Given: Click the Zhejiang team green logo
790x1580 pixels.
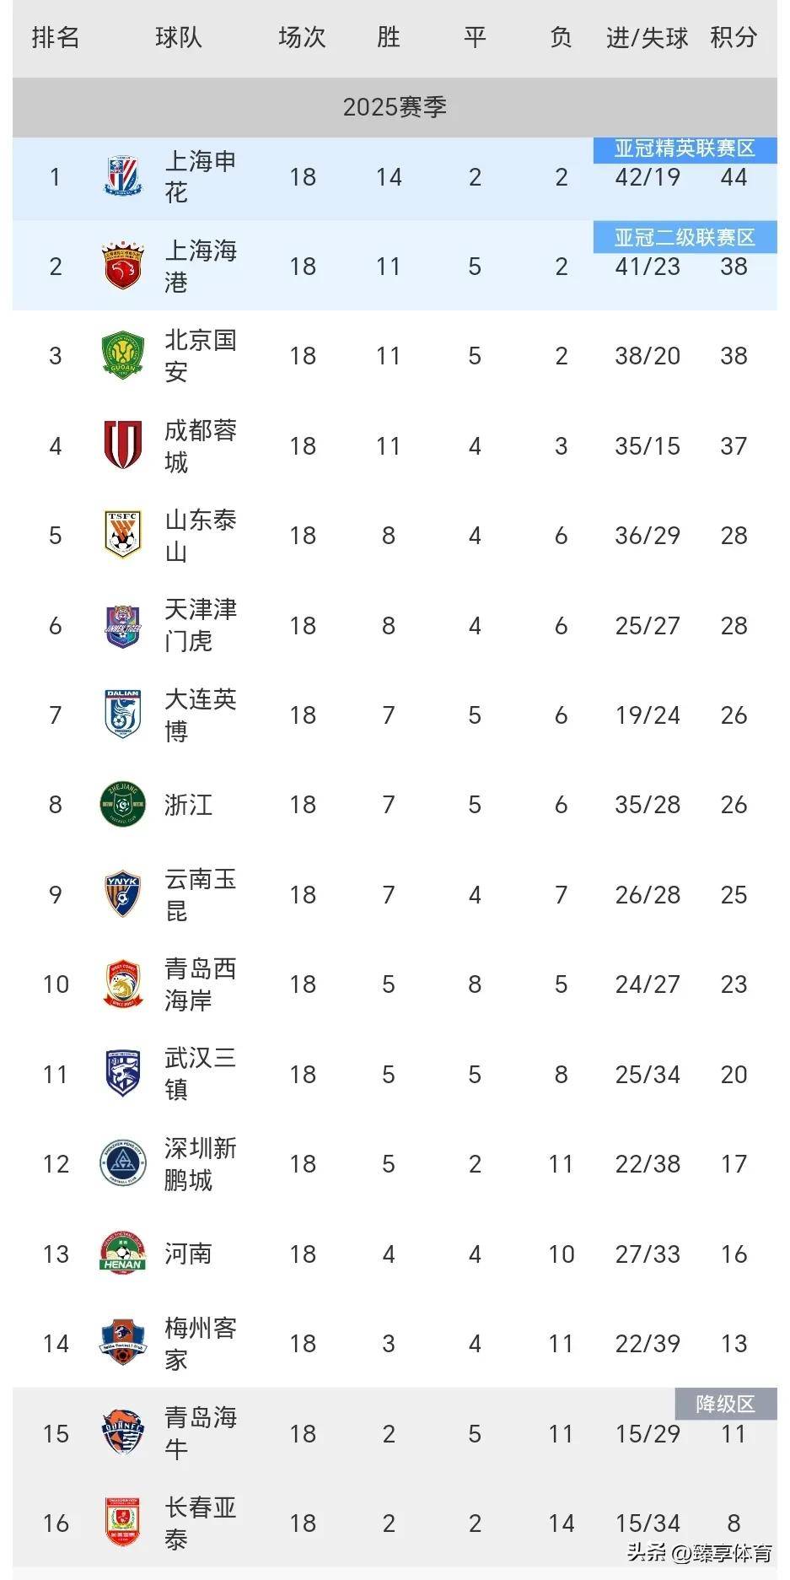Looking at the screenshot, I should coord(123,805).
